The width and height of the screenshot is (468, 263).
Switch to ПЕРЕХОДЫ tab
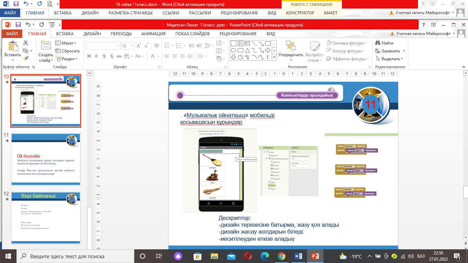(121, 34)
